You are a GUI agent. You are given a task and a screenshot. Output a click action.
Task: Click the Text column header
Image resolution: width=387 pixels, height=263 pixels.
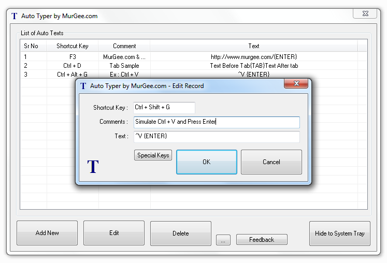pyautogui.click(x=254, y=46)
